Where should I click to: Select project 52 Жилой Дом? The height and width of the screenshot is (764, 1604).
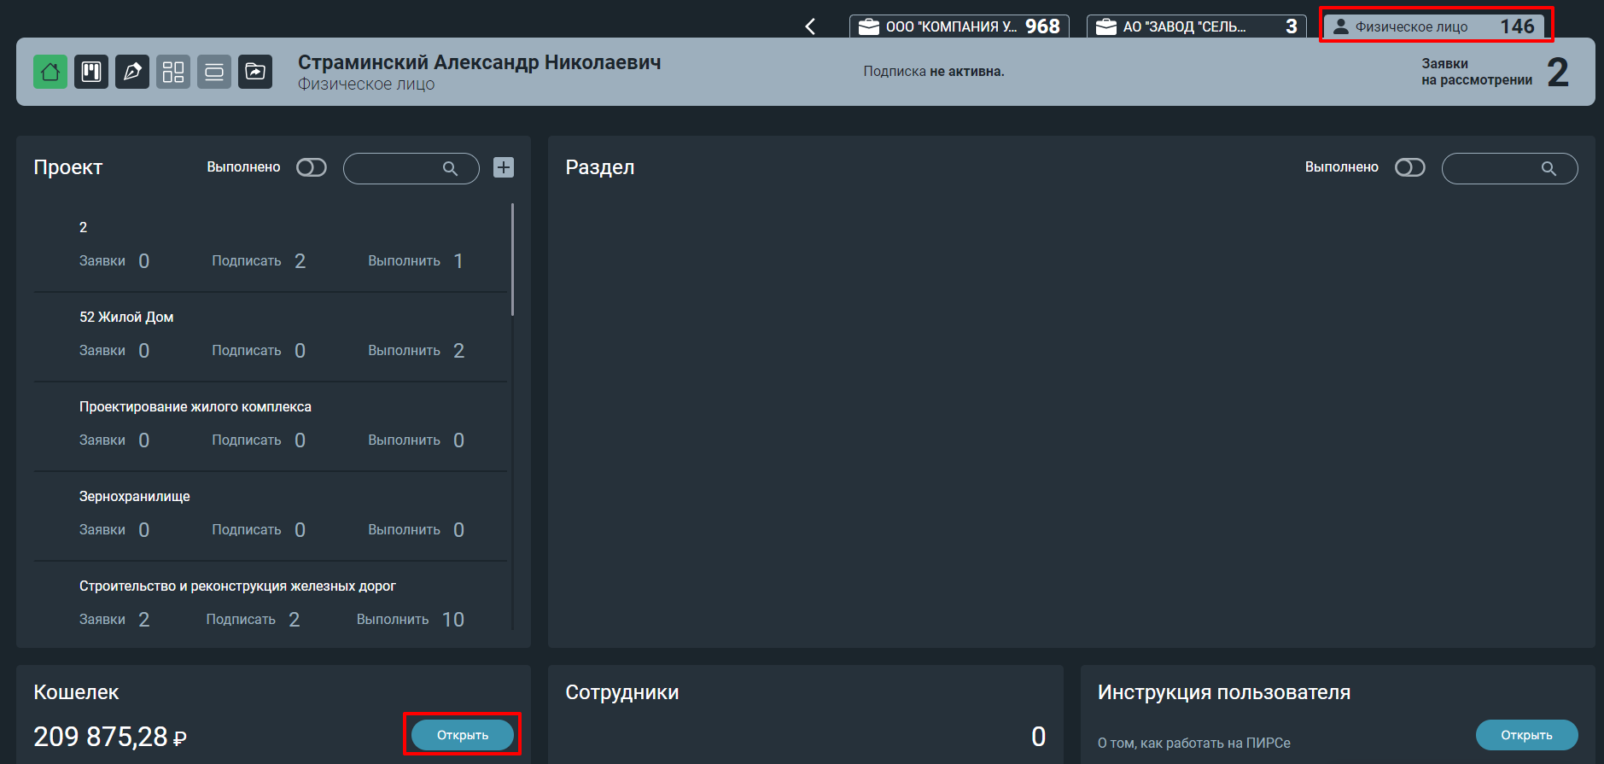coord(271,337)
